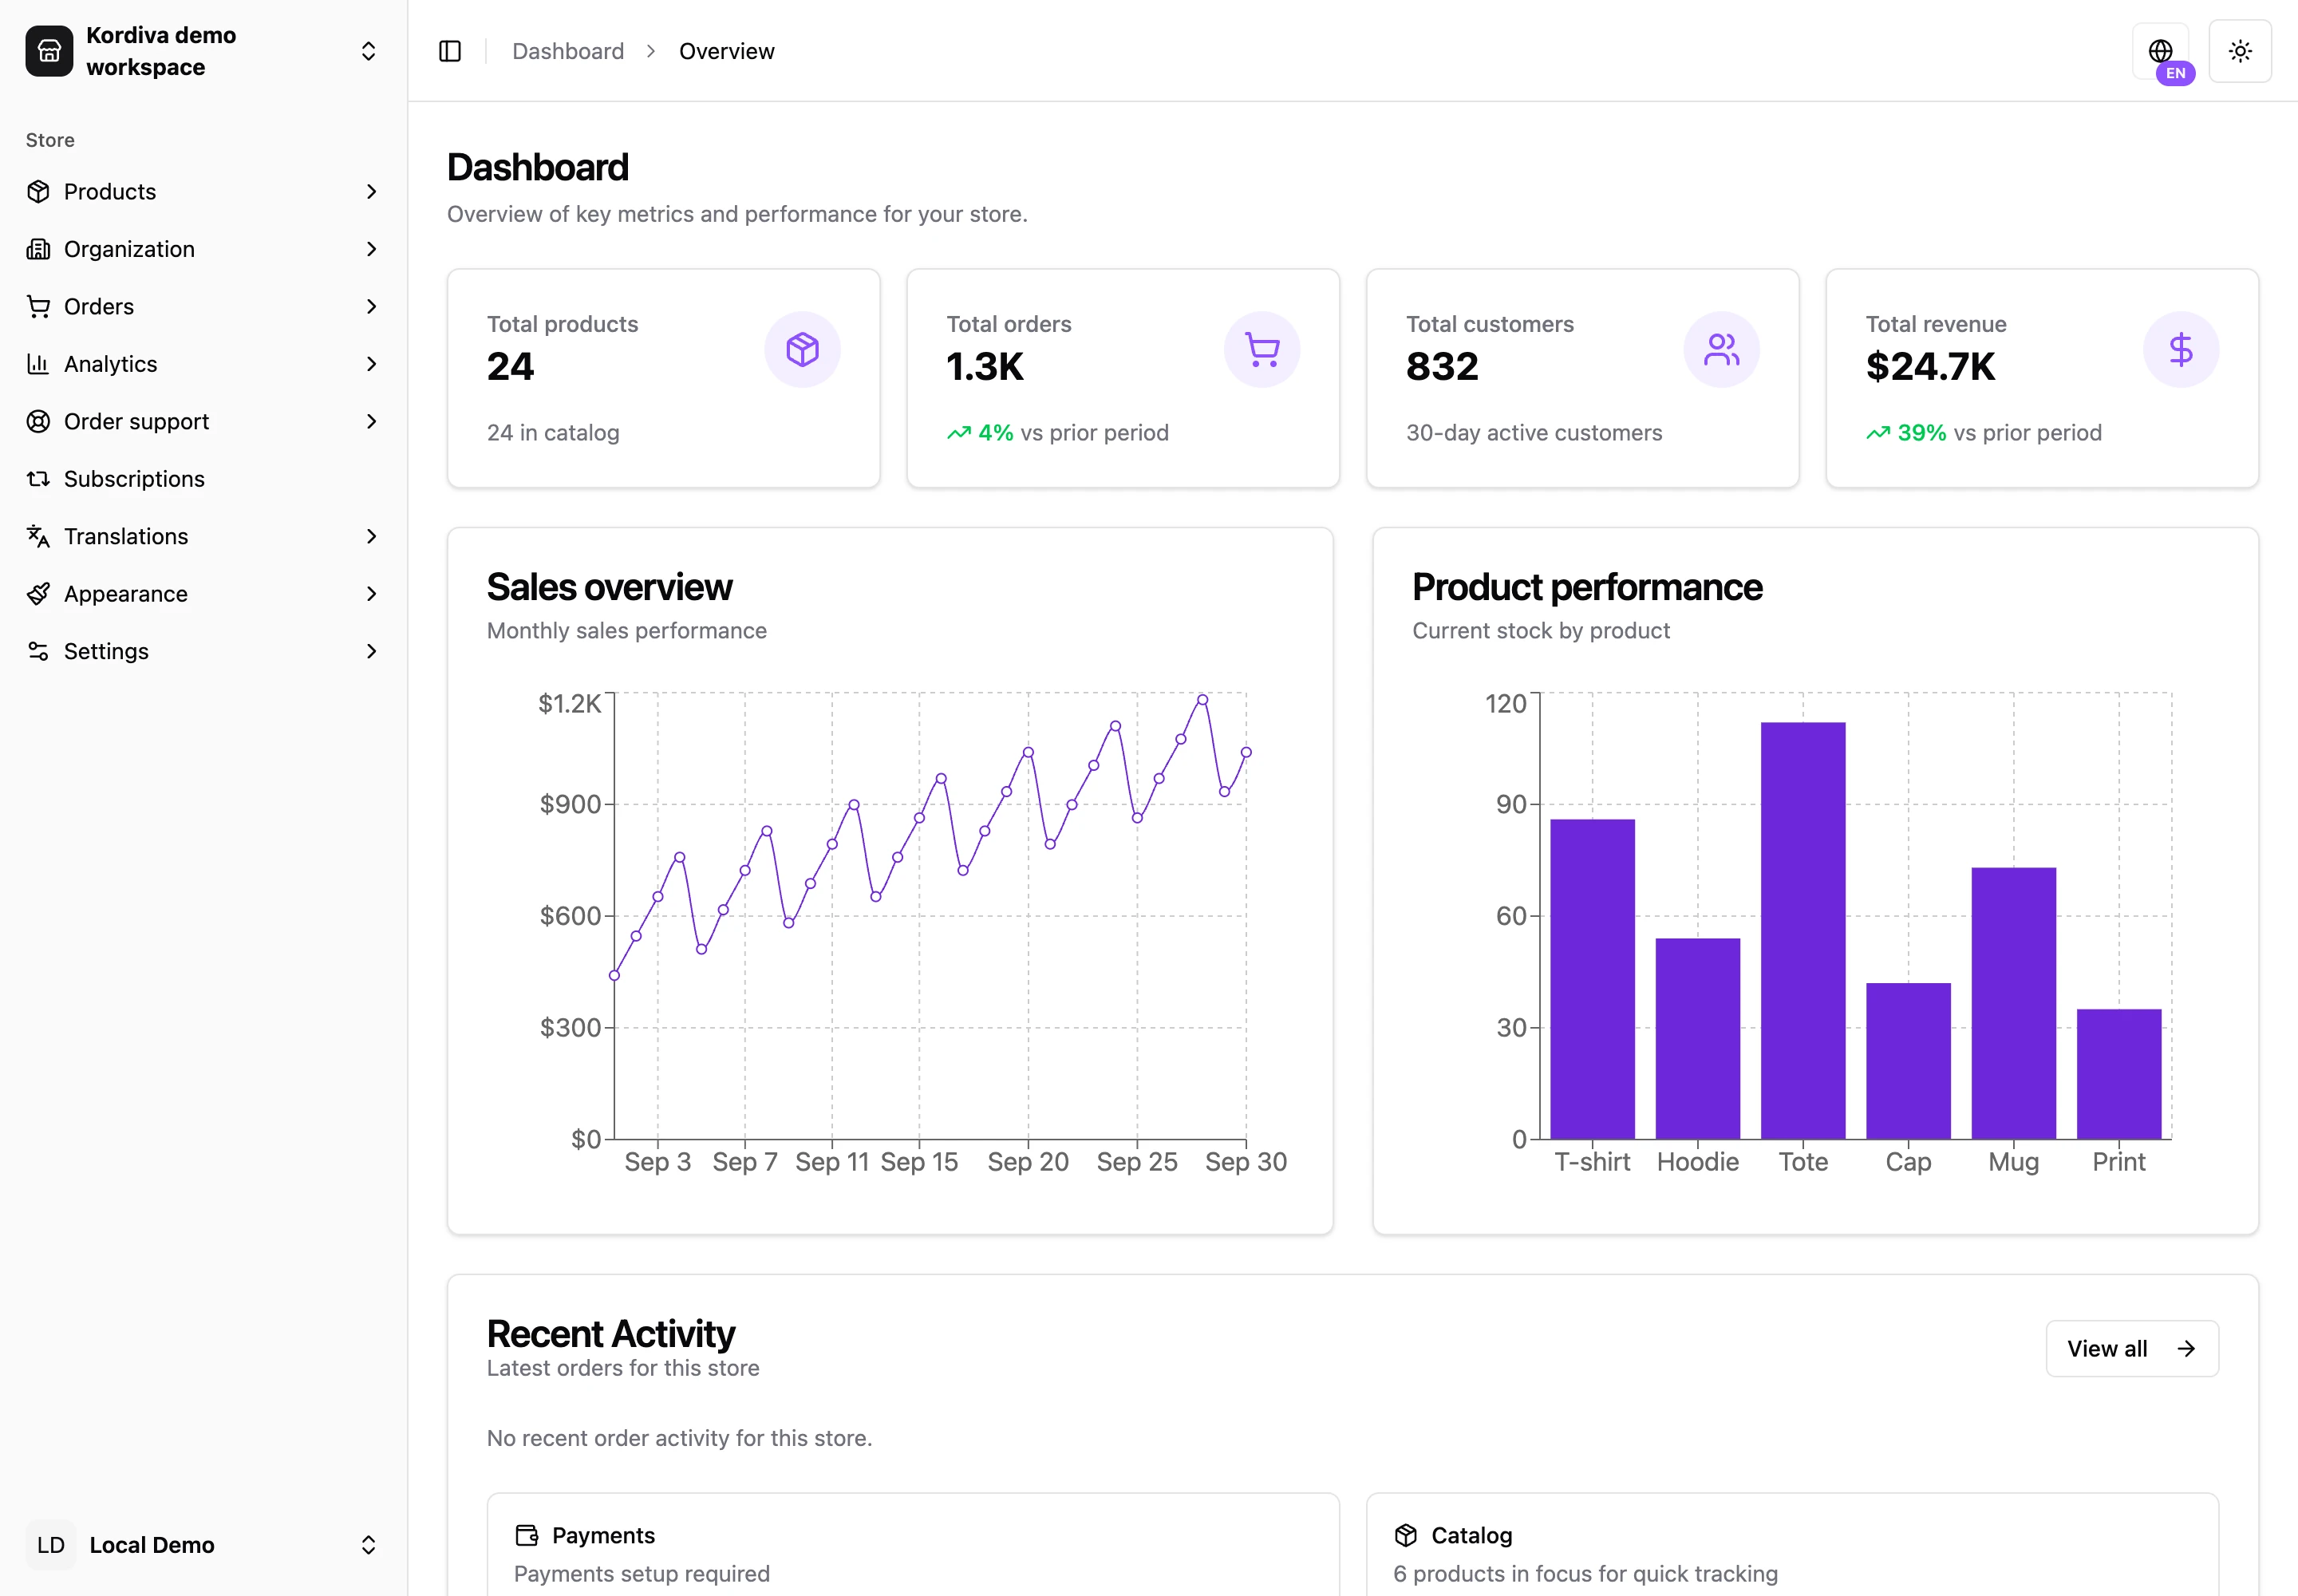Click the Kordiva store logo icon
Viewport: 2298px width, 1596px height.
point(49,51)
